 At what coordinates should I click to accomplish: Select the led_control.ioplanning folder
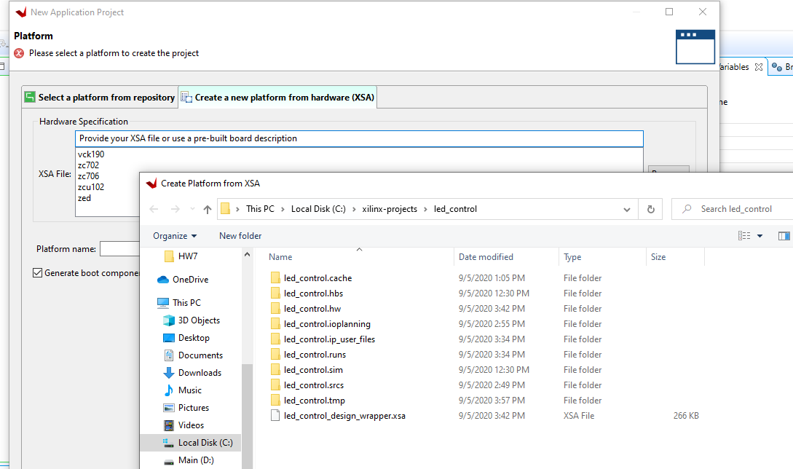[x=327, y=324]
